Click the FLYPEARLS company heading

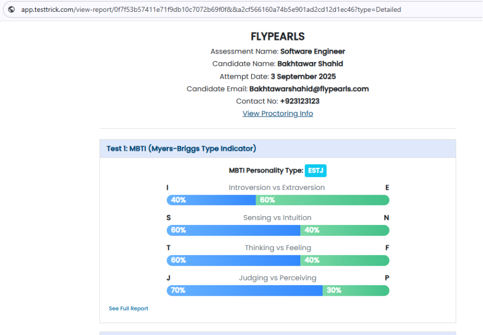pyautogui.click(x=278, y=37)
